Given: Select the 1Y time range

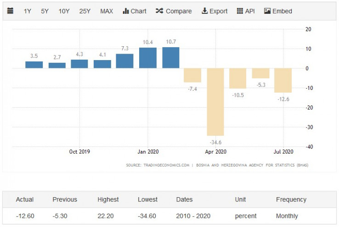Looking at the screenshot, I should (x=28, y=11).
